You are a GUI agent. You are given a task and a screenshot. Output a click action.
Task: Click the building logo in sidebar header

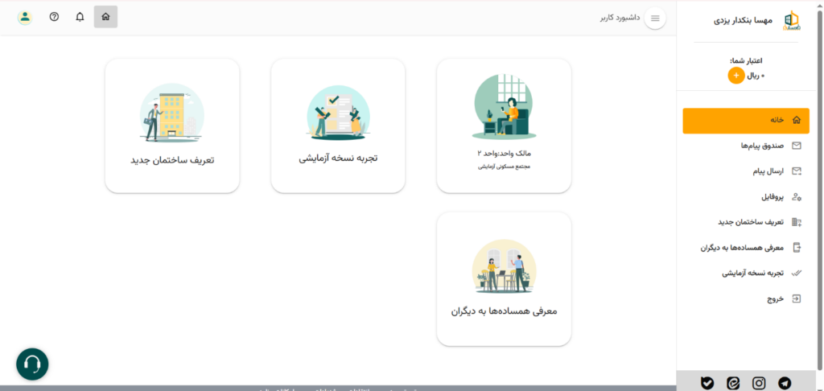click(x=791, y=20)
